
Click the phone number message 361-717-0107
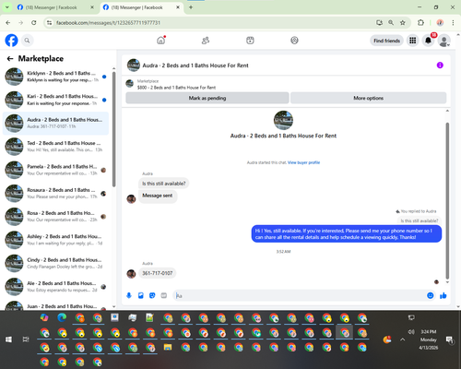coord(158,273)
